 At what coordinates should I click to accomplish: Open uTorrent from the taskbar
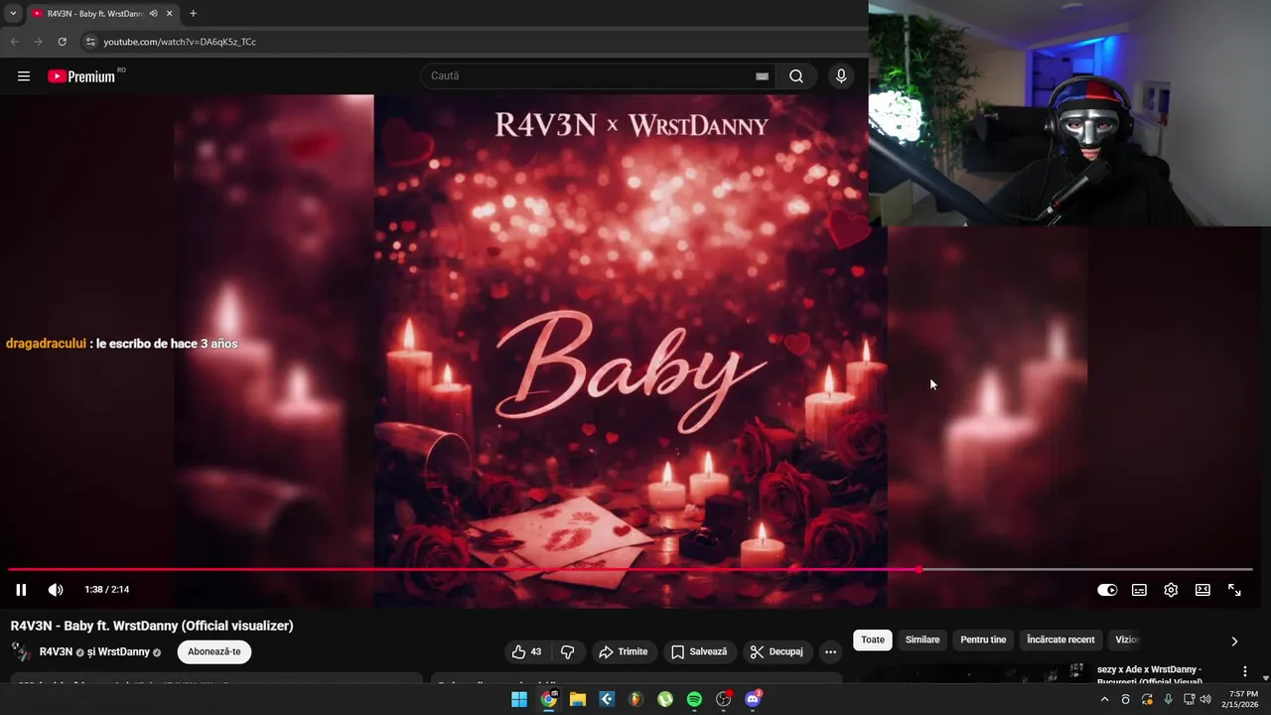coord(665,699)
